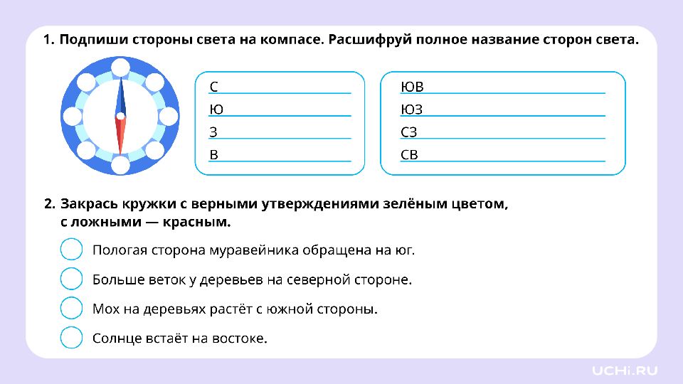
Task: Click the left circle on the compass
Action: click(x=73, y=116)
